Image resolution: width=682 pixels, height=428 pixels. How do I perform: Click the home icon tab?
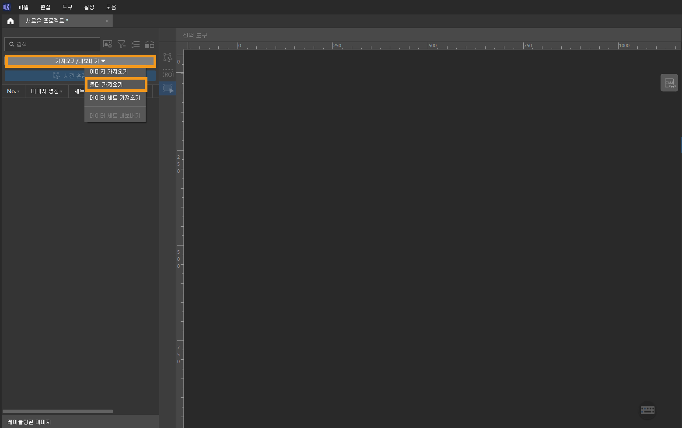pyautogui.click(x=10, y=21)
